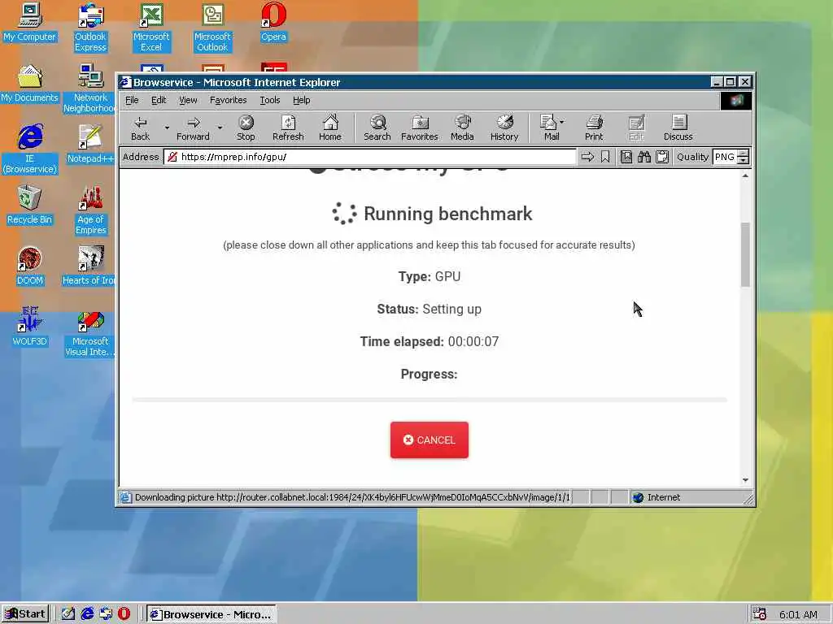Click the clipboard paste icon

click(x=662, y=157)
